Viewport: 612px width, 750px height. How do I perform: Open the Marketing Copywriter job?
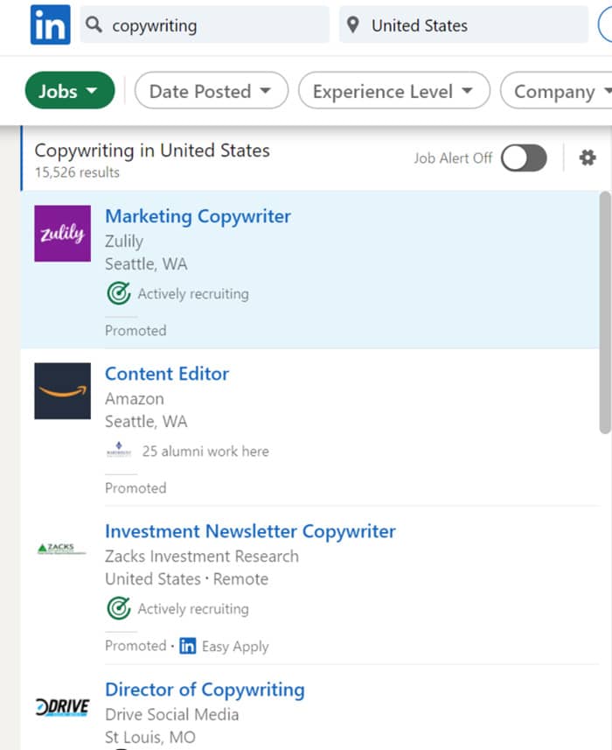[x=198, y=216]
